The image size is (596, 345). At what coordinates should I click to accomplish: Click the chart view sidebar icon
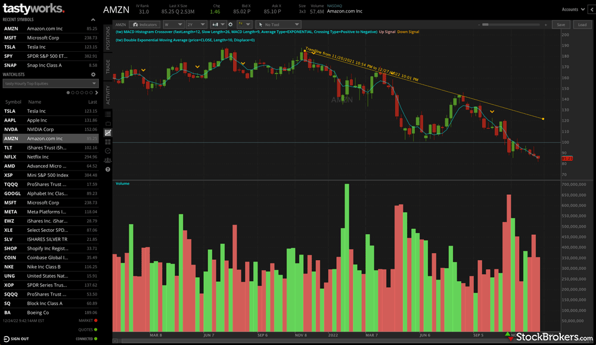108,133
